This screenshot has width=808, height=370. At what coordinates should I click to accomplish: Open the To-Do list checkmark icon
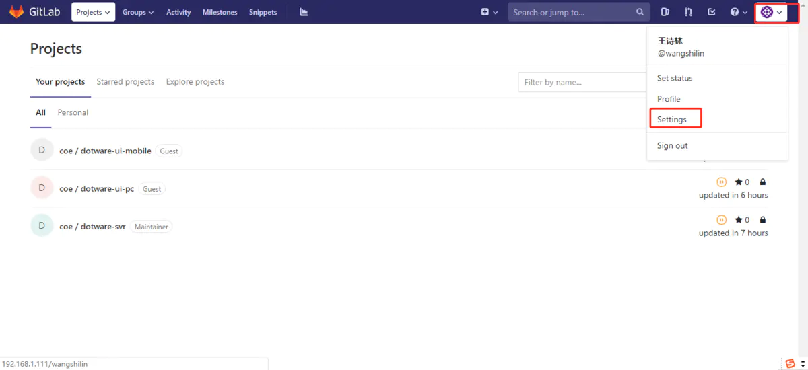[712, 12]
